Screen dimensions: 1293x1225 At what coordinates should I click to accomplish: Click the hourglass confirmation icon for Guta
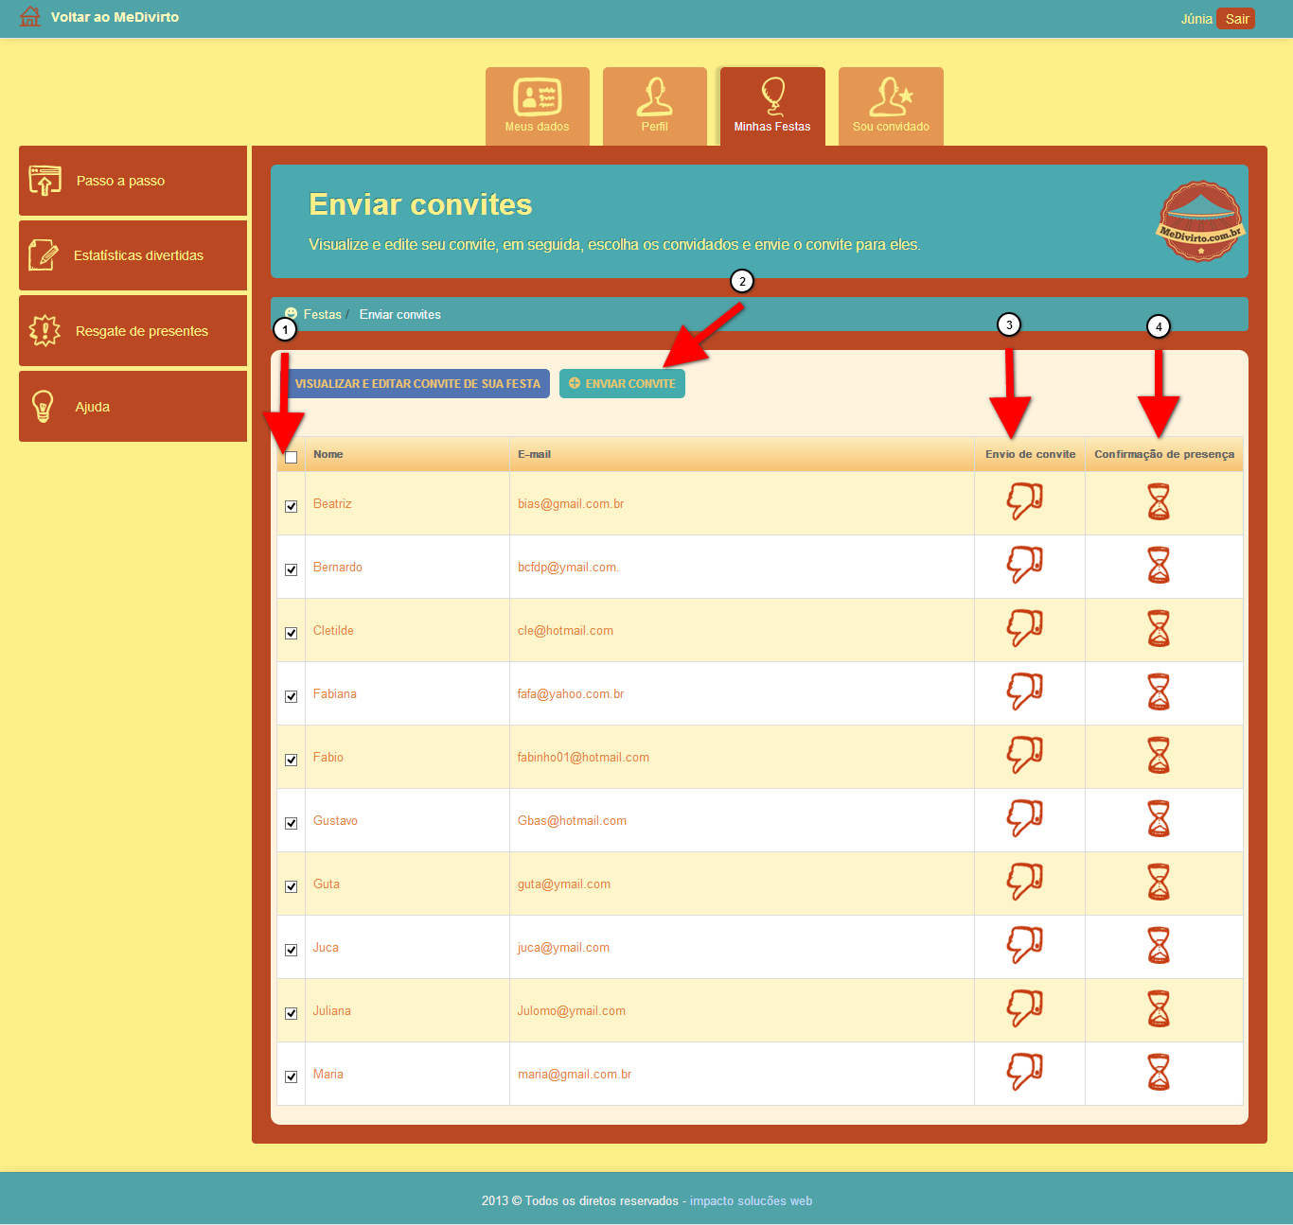[1159, 883]
